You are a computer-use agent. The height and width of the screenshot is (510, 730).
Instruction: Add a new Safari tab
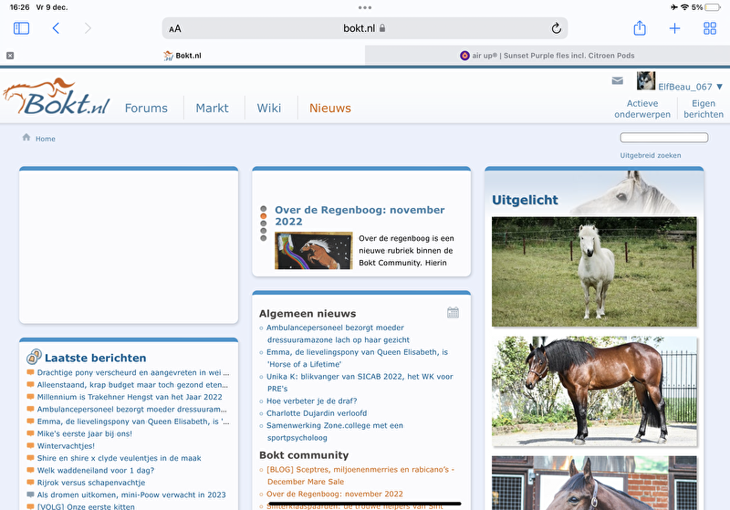point(674,28)
